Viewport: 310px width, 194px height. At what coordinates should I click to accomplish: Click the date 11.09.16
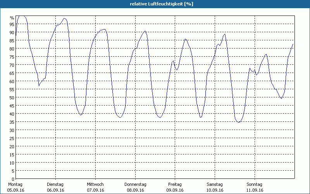(255, 190)
